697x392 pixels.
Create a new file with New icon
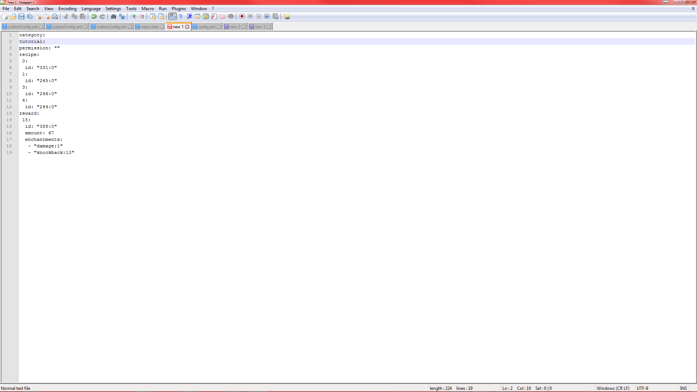(x=5, y=16)
